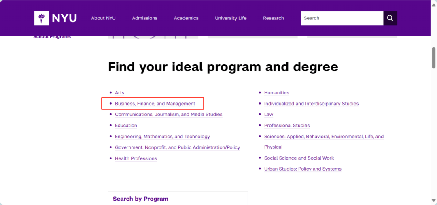Click Government, Nonprofit, and Public Administration/Policy
Screen dimensions: 437x205
click(x=177, y=147)
